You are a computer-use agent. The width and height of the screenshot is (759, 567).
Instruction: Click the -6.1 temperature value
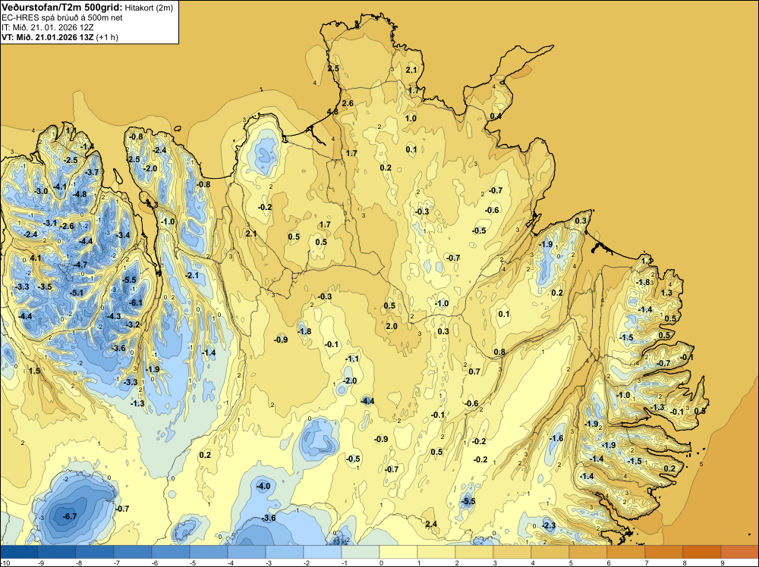click(x=136, y=303)
